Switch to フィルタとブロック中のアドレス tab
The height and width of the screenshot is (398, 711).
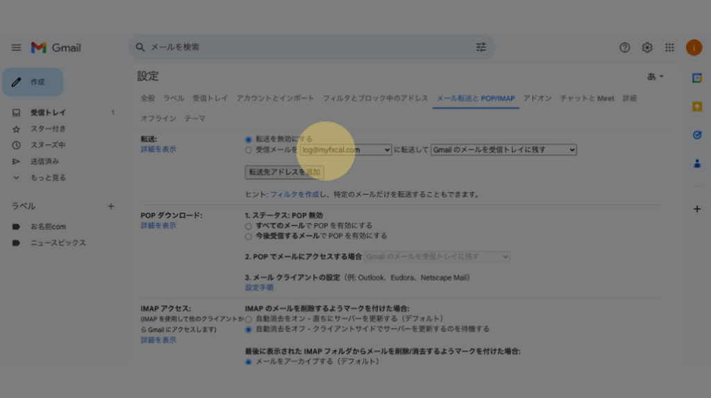click(x=375, y=98)
